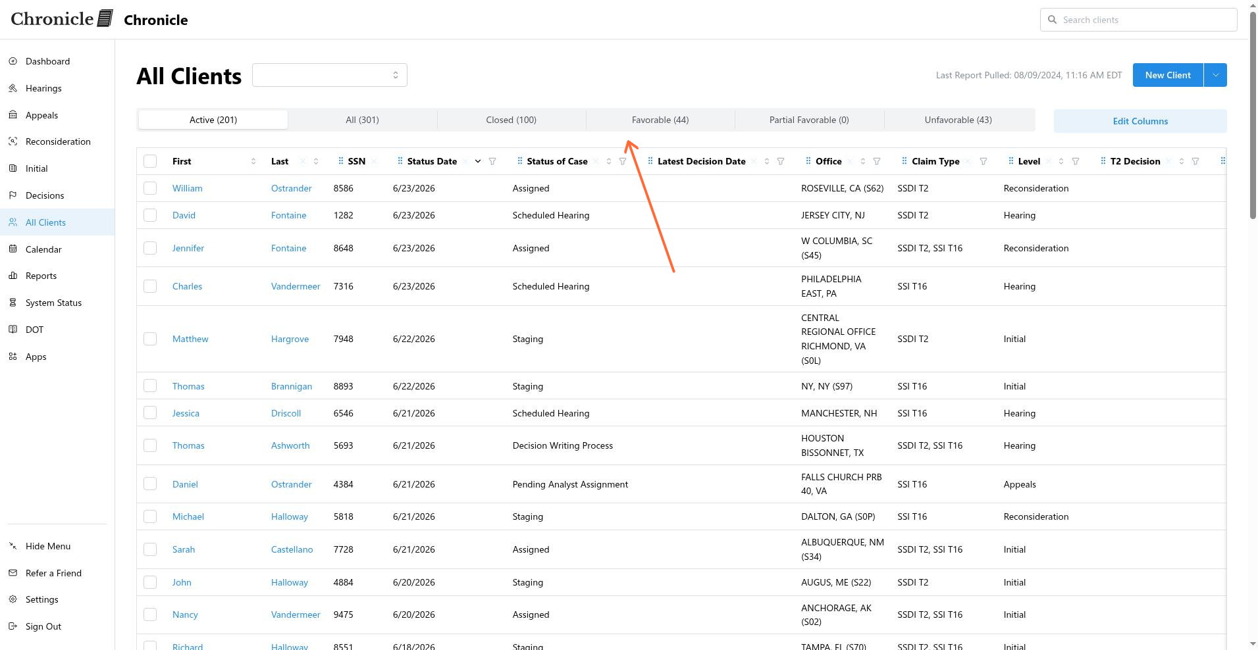Screen dimensions: 1258x650
Task: Click the Edit Columns button
Action: 1140,121
